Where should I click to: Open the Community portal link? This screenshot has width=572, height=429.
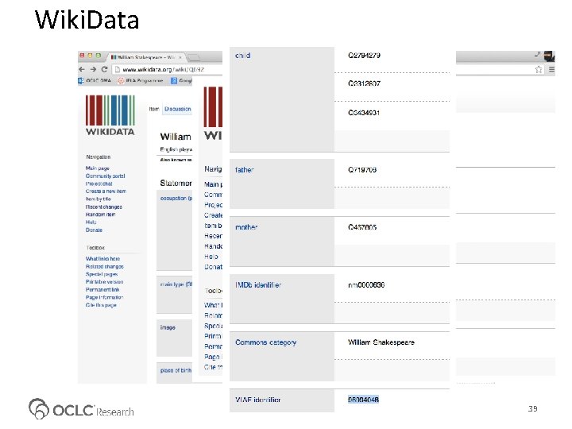coord(105,176)
